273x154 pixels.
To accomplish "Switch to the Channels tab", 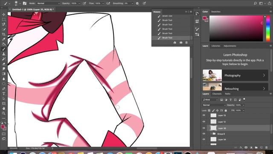I will coord(217,94).
